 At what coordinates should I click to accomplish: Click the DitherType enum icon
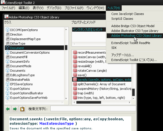(x=7, y=43)
